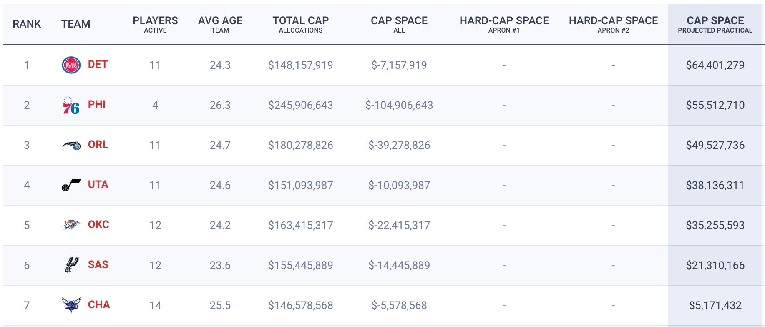
Task: Sort by Players Active column header
Action: tap(155, 24)
